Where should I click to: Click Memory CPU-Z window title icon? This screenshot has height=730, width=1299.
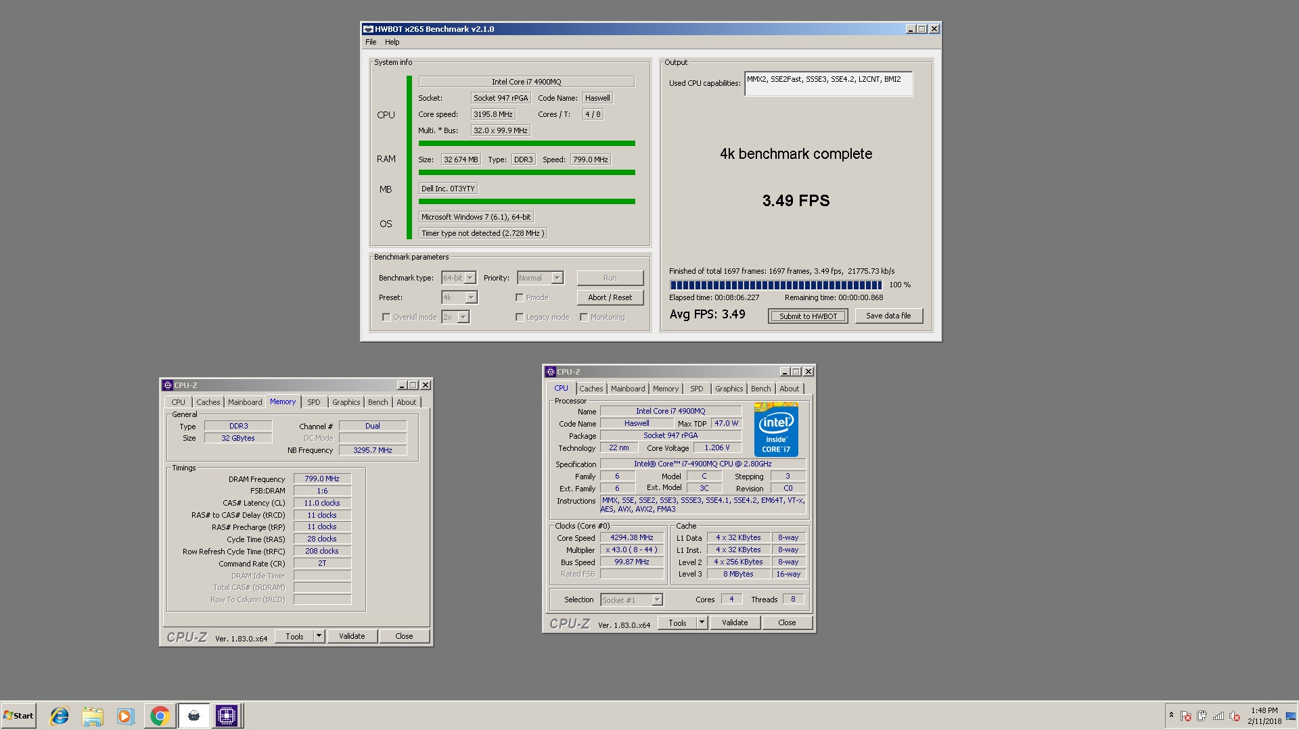167,385
